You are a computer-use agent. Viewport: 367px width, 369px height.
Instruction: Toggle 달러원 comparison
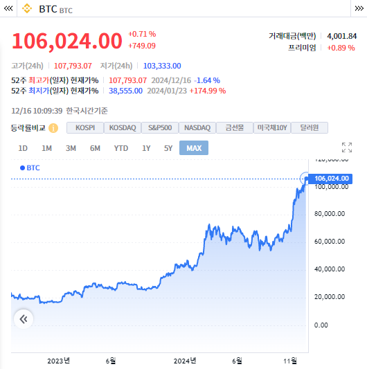pyautogui.click(x=310, y=128)
